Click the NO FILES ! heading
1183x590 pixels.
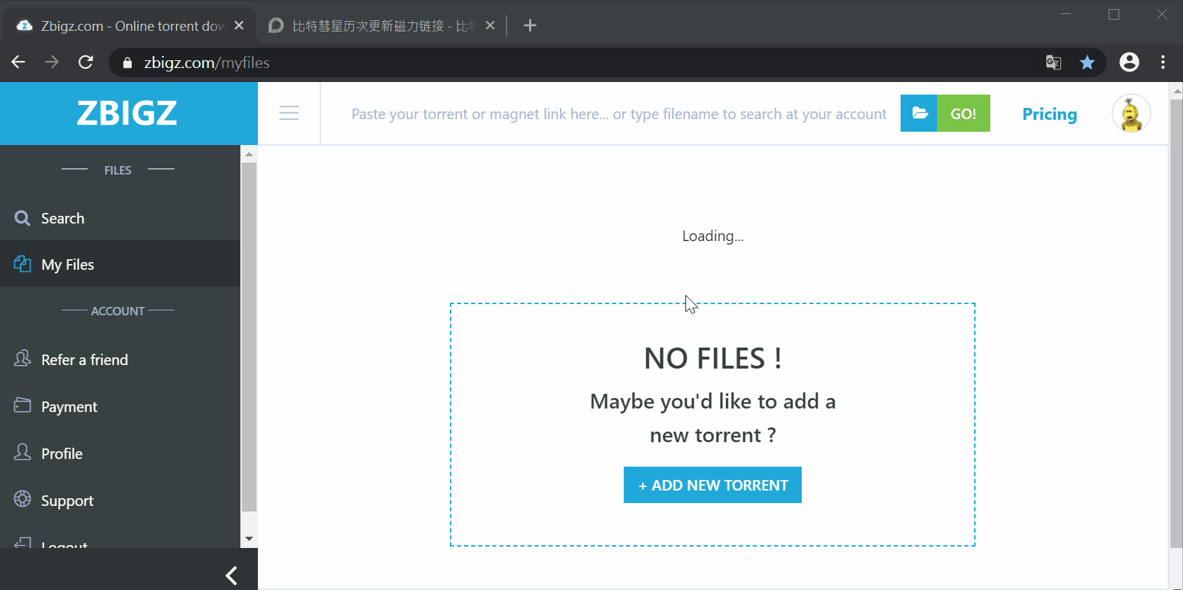713,359
